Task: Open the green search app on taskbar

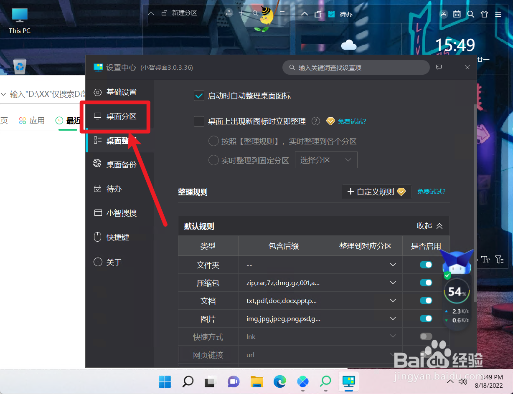Action: [325, 381]
